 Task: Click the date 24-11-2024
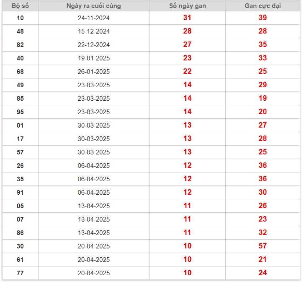point(94,18)
